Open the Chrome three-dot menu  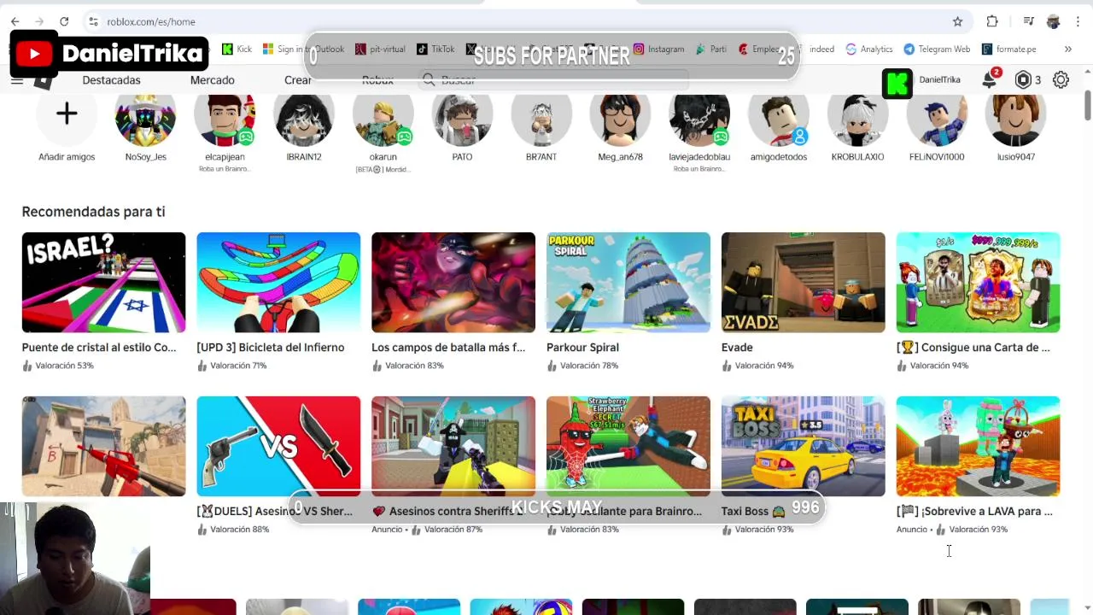[x=1076, y=21]
